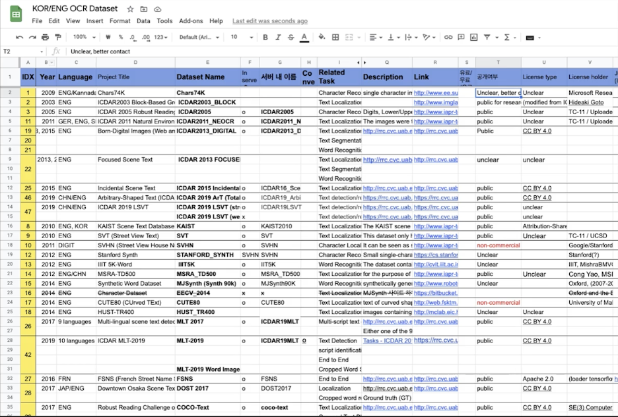This screenshot has width=618, height=417.
Task: Click the Move to folder icon
Action: [x=144, y=9]
